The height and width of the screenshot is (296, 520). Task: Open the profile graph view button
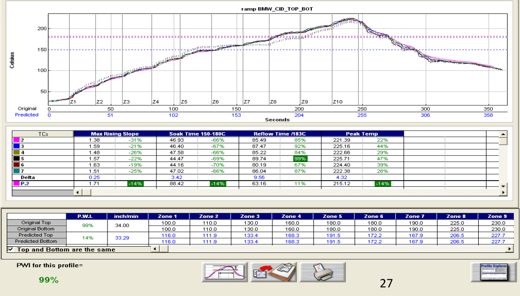tap(225, 272)
